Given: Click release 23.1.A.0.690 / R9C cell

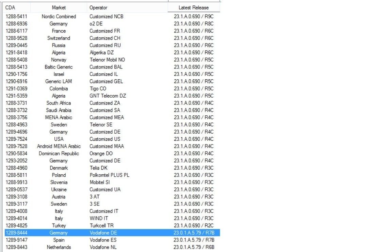Looking at the screenshot, I should (x=194, y=17).
